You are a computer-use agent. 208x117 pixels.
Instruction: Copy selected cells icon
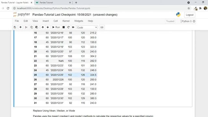32,27
